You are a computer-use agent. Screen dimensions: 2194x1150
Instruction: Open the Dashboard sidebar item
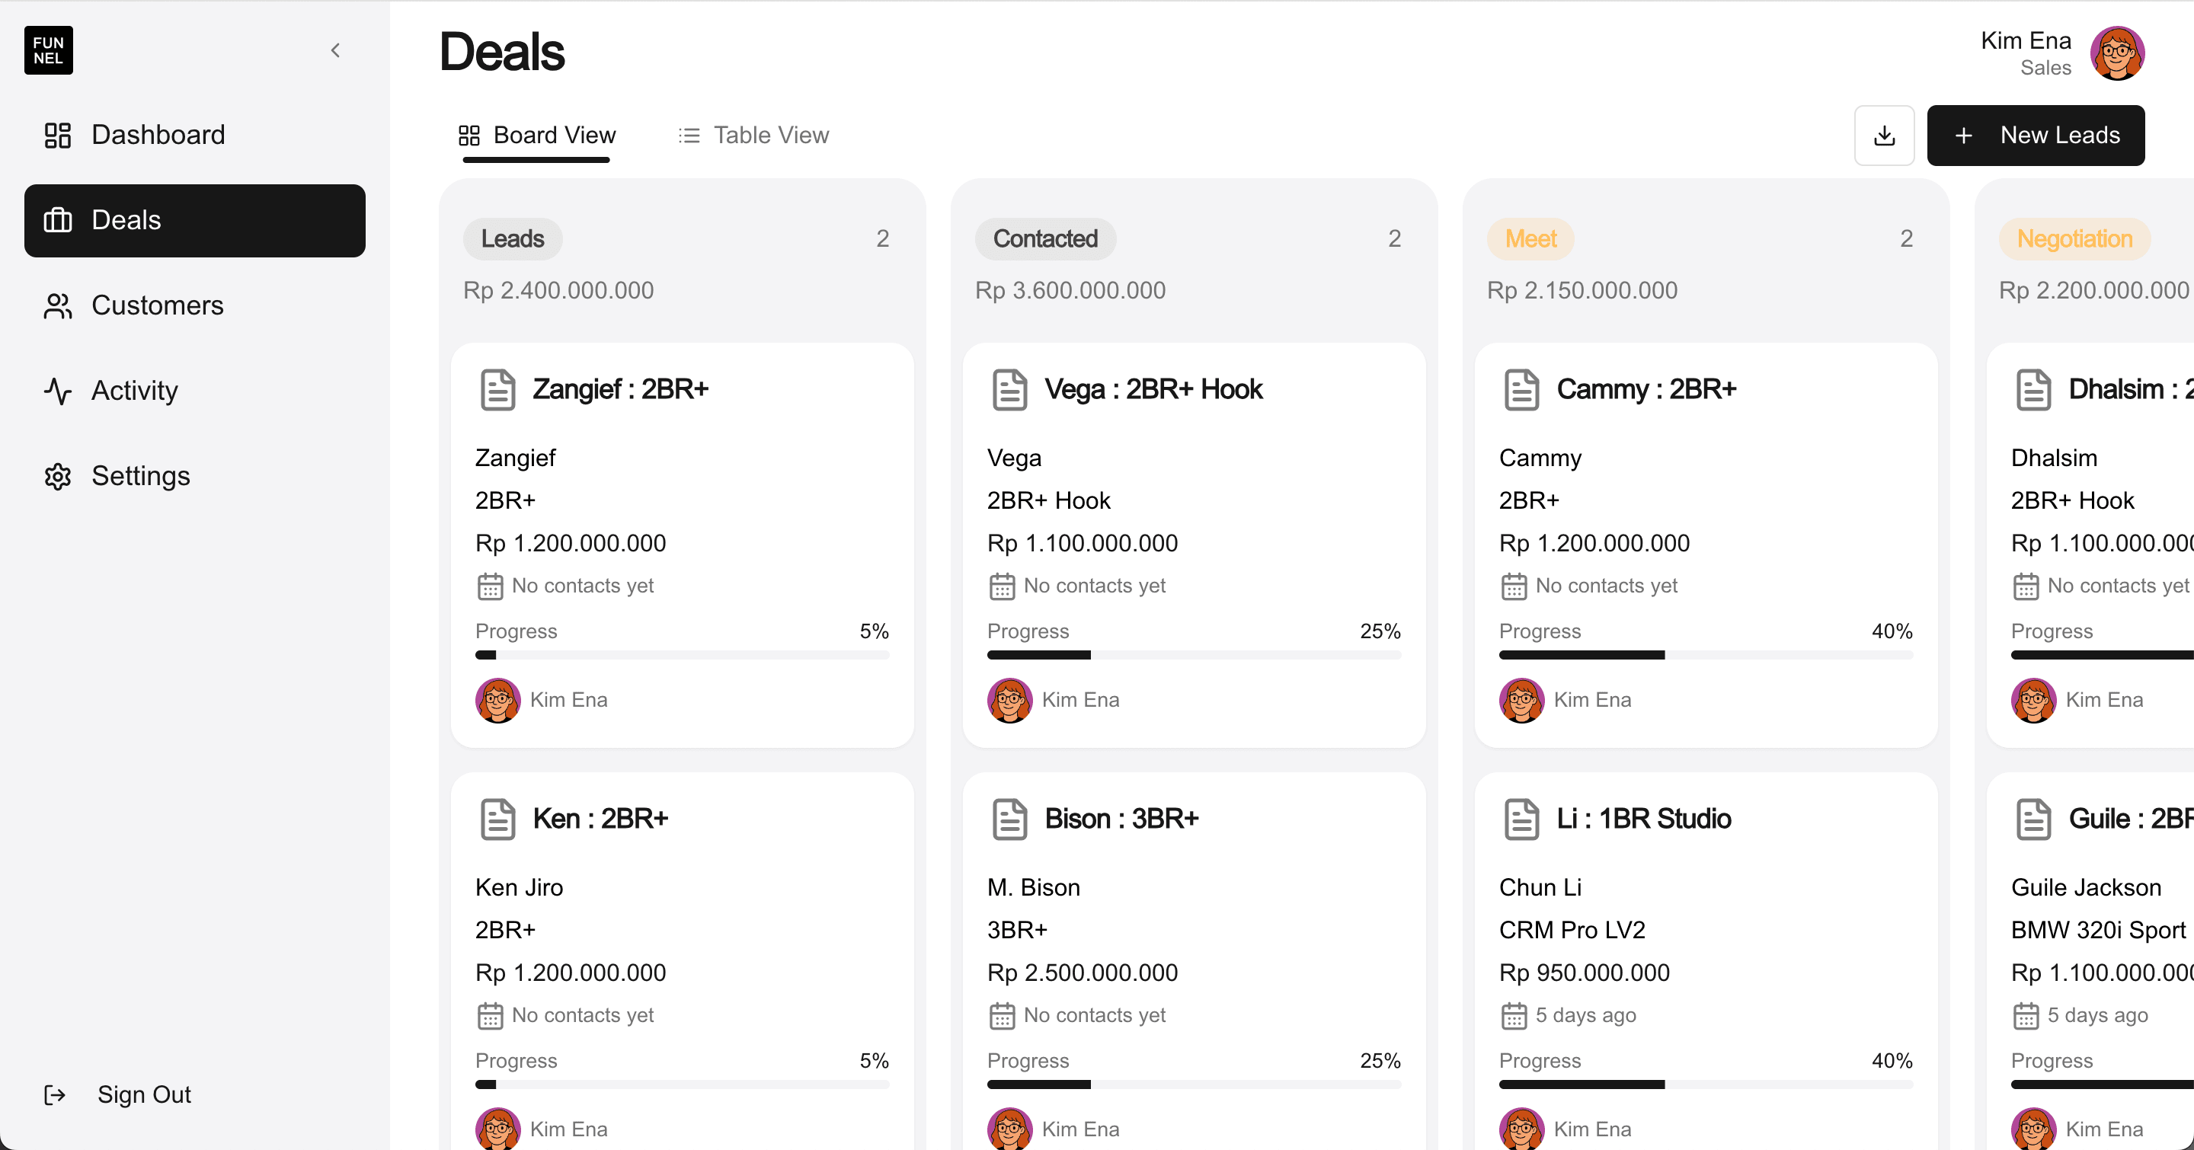(x=195, y=135)
